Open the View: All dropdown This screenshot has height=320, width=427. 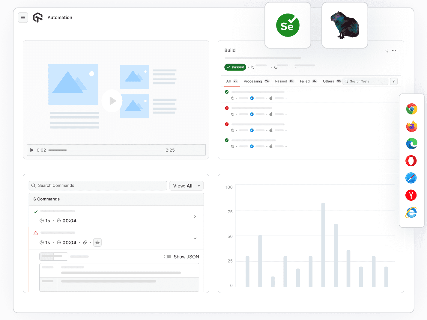(x=186, y=185)
